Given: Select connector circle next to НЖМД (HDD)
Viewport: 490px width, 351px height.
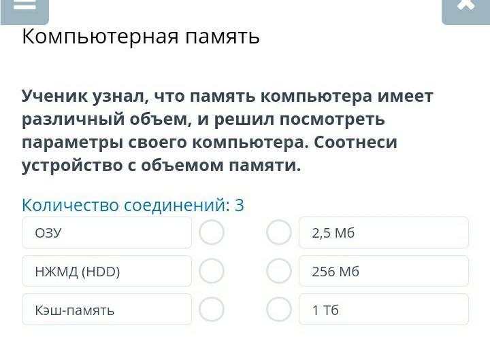Looking at the screenshot, I should 212,271.
